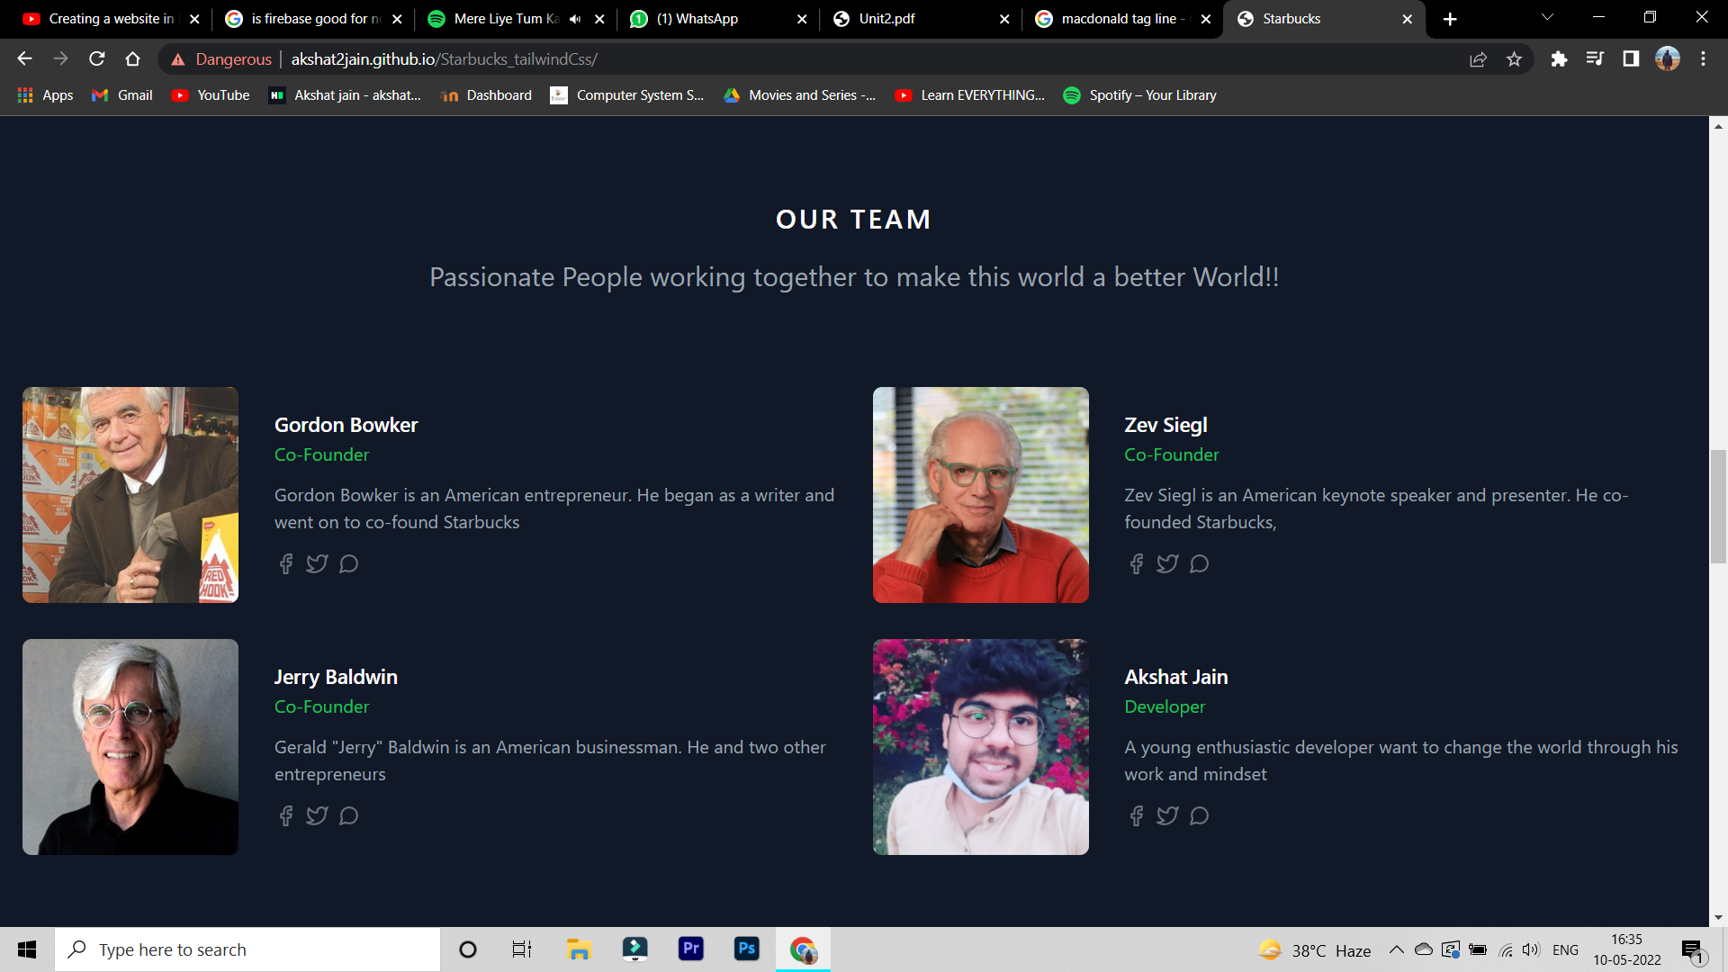Open the tab search dropdown arrow
Screen dimensions: 1728x972
pyautogui.click(x=1546, y=18)
